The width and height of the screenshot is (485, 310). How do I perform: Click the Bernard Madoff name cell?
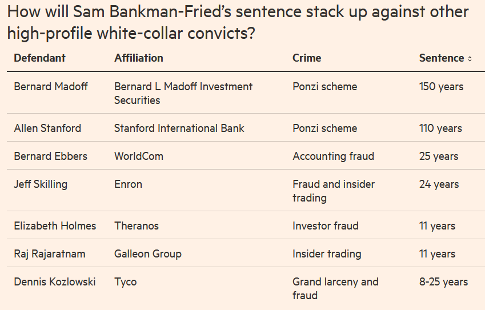click(x=51, y=87)
